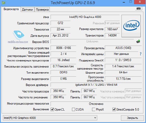Toggle the PhysX checkbox
The image size is (146, 123).
point(94,110)
